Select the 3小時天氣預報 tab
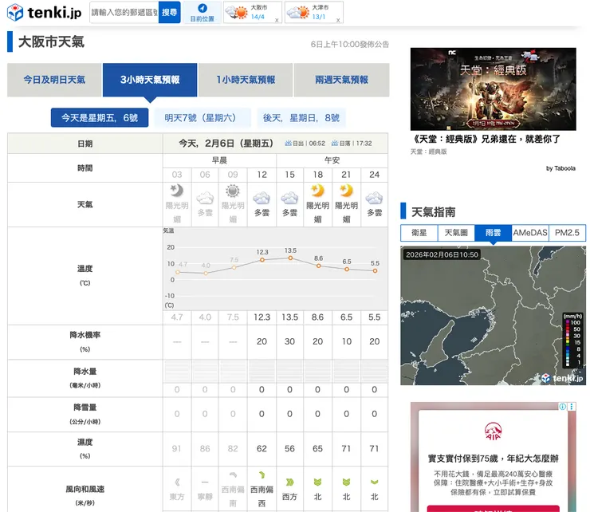The height and width of the screenshot is (512, 590). pyautogui.click(x=150, y=80)
